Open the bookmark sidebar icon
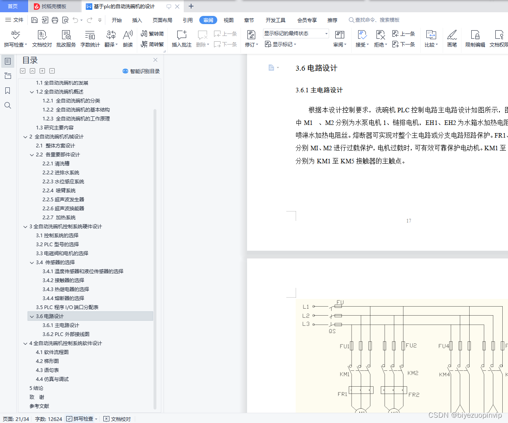The height and width of the screenshot is (423, 508). (8, 91)
